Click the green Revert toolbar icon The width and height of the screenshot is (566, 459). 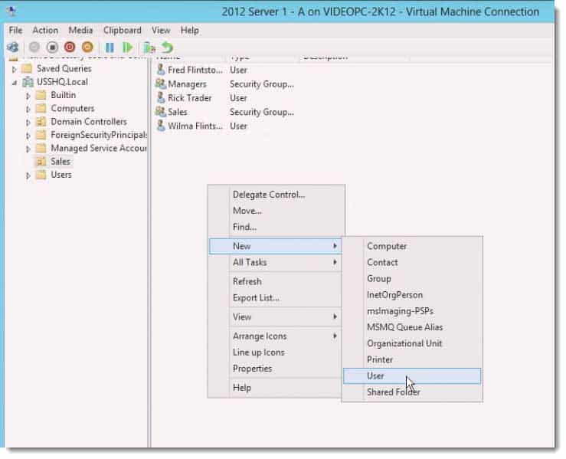pos(168,48)
